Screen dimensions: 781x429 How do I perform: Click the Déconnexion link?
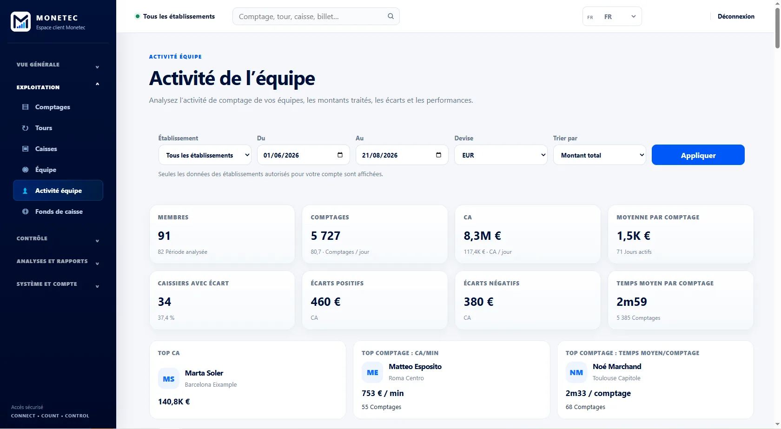736,16
